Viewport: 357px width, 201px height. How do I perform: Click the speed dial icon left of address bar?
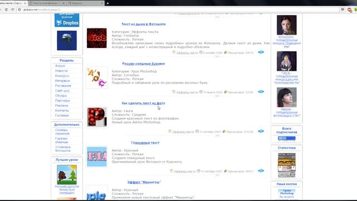tap(13, 9)
